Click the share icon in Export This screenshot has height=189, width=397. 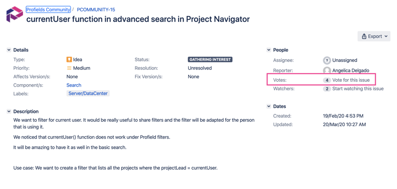364,36
